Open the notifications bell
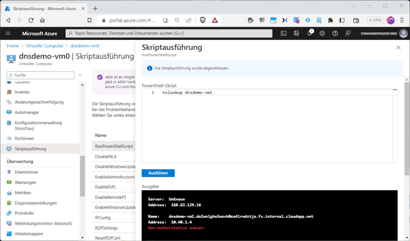410x241 pixels. [x=310, y=33]
